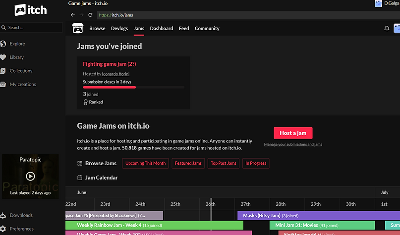Open Mini Jam 31: Movies calendar bar
This screenshot has width=400, height=235.
click(322, 225)
